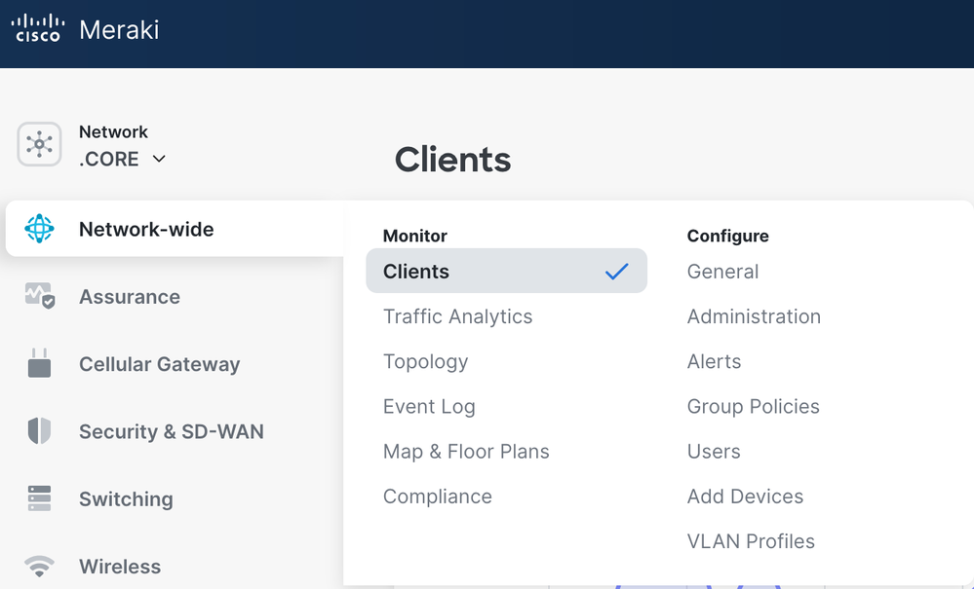Open Administration under Configure
974x589 pixels.
754,316
